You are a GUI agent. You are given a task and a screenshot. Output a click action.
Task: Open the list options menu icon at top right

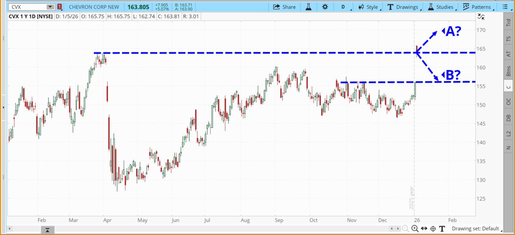505,7
